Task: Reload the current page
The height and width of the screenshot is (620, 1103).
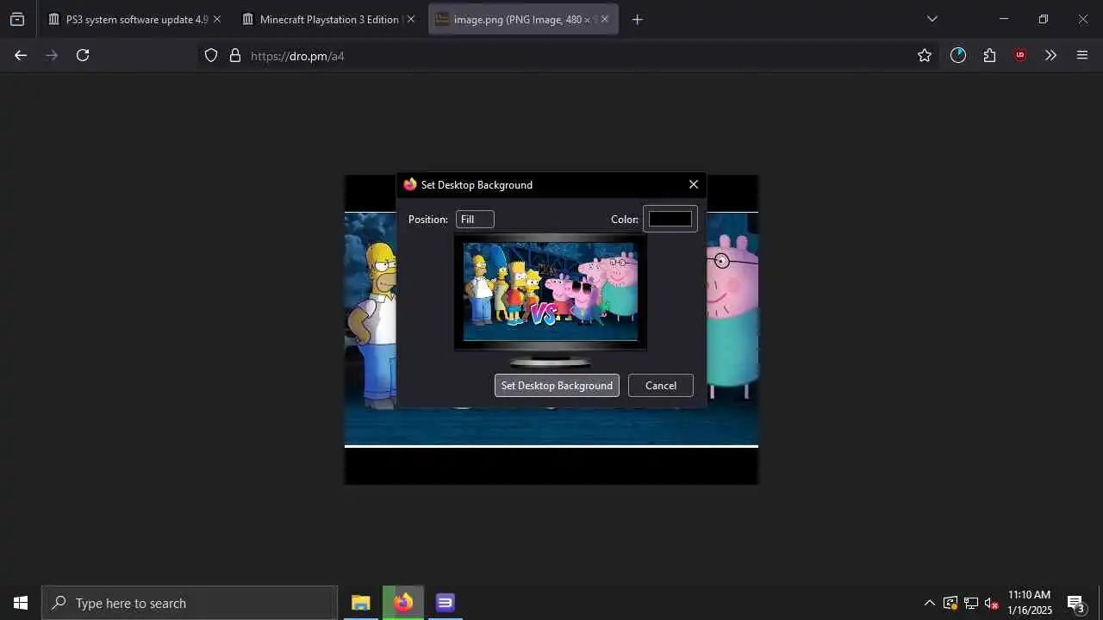Action: click(83, 55)
